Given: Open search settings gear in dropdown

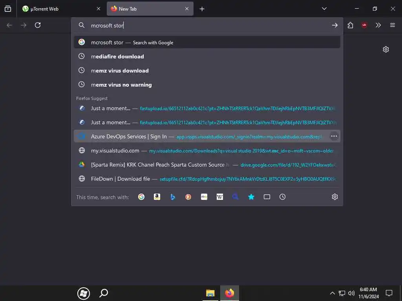Looking at the screenshot, I should 334,197.
